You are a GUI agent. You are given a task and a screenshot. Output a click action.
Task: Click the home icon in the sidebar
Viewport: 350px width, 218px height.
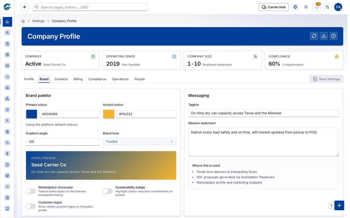point(7,22)
